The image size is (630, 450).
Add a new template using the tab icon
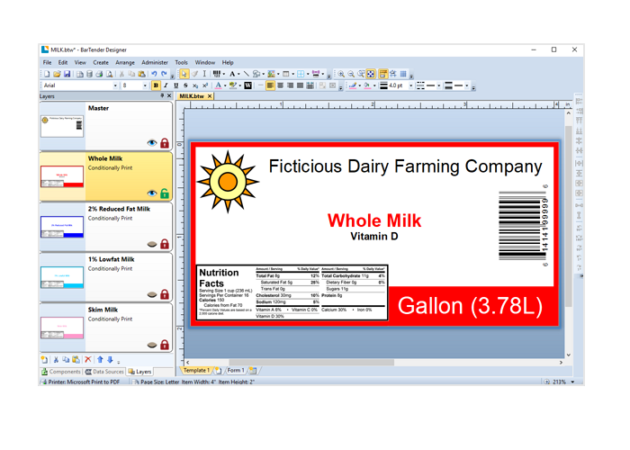(218, 371)
